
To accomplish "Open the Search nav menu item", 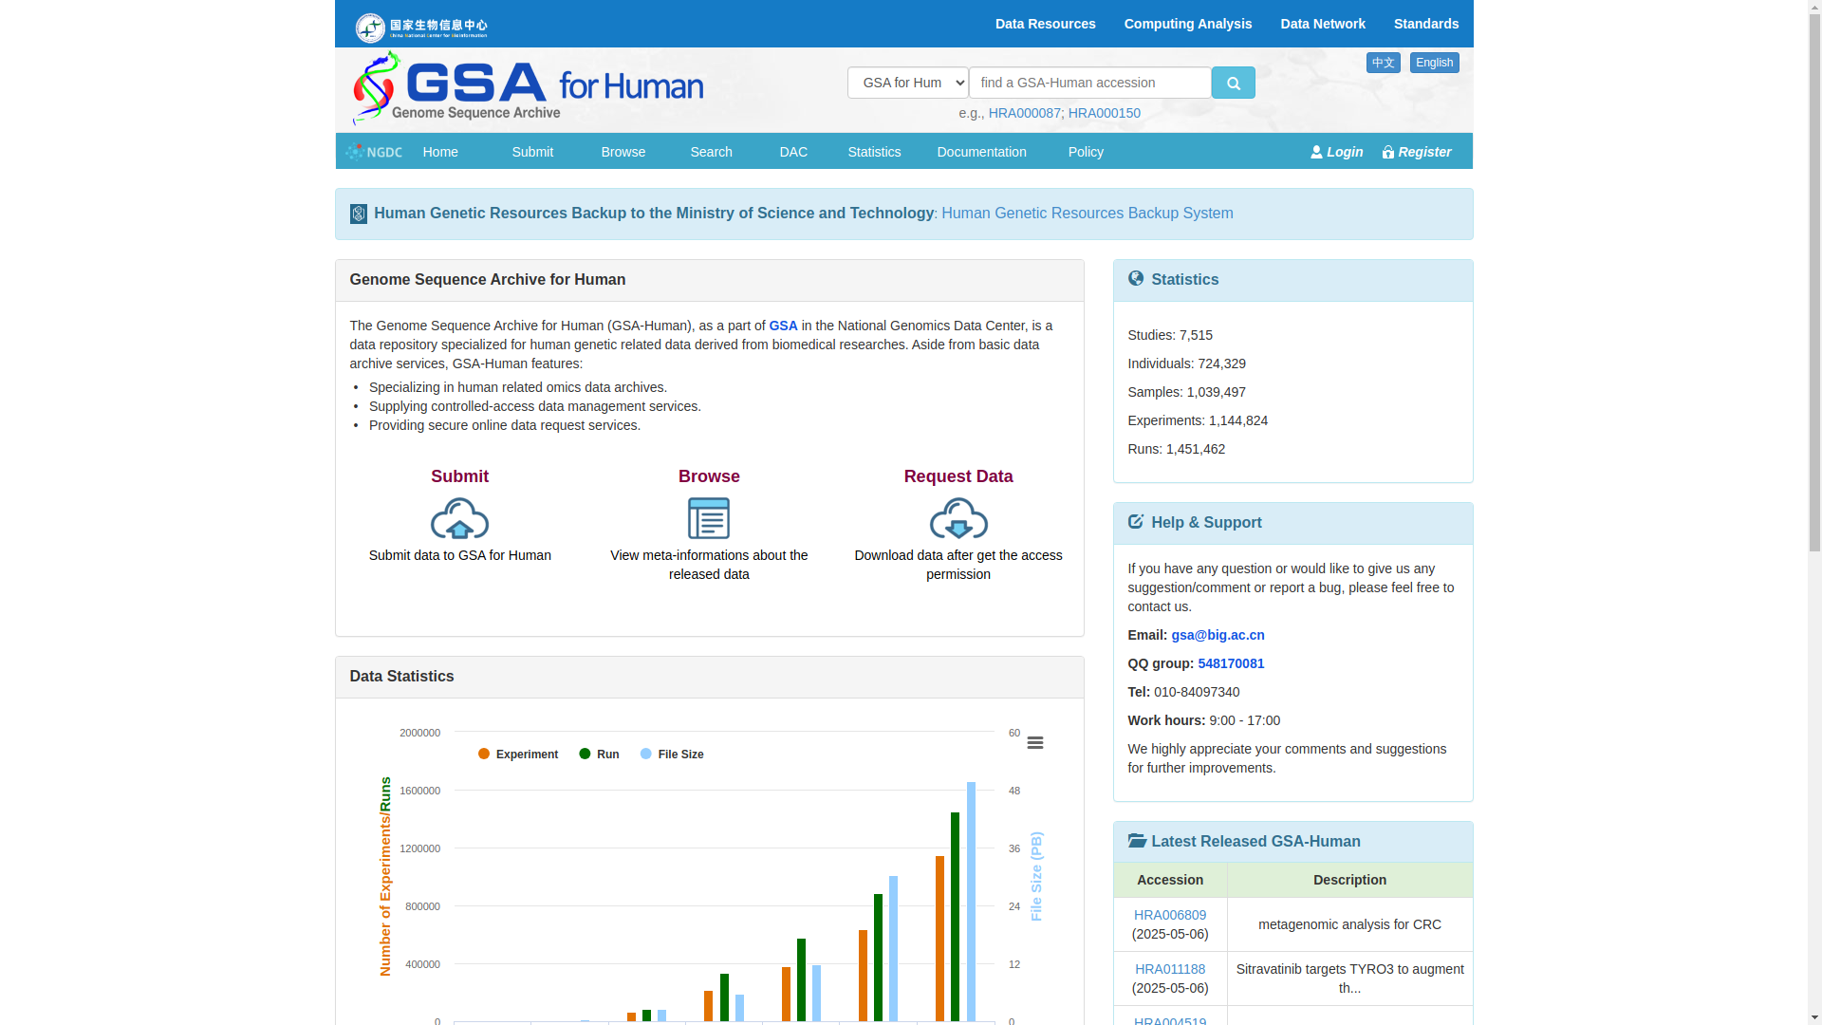I will pyautogui.click(x=712, y=152).
